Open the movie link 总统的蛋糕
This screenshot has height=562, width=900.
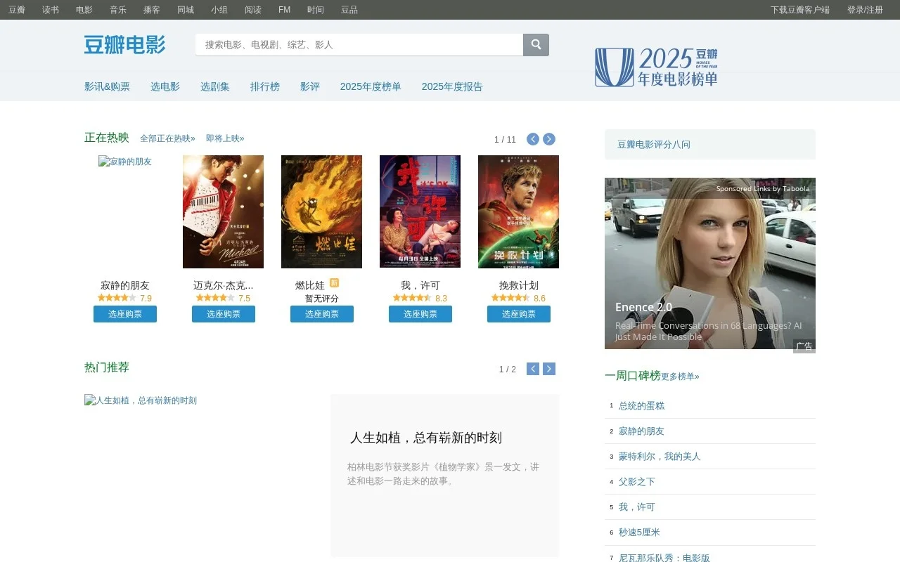tap(641, 405)
